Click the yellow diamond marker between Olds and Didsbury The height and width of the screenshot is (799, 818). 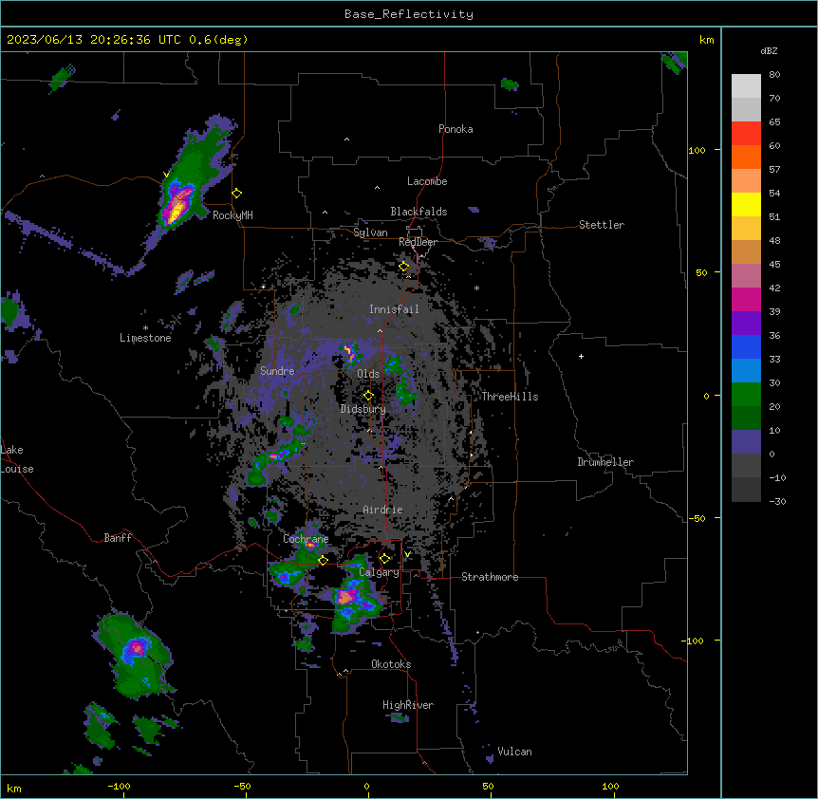tap(369, 395)
